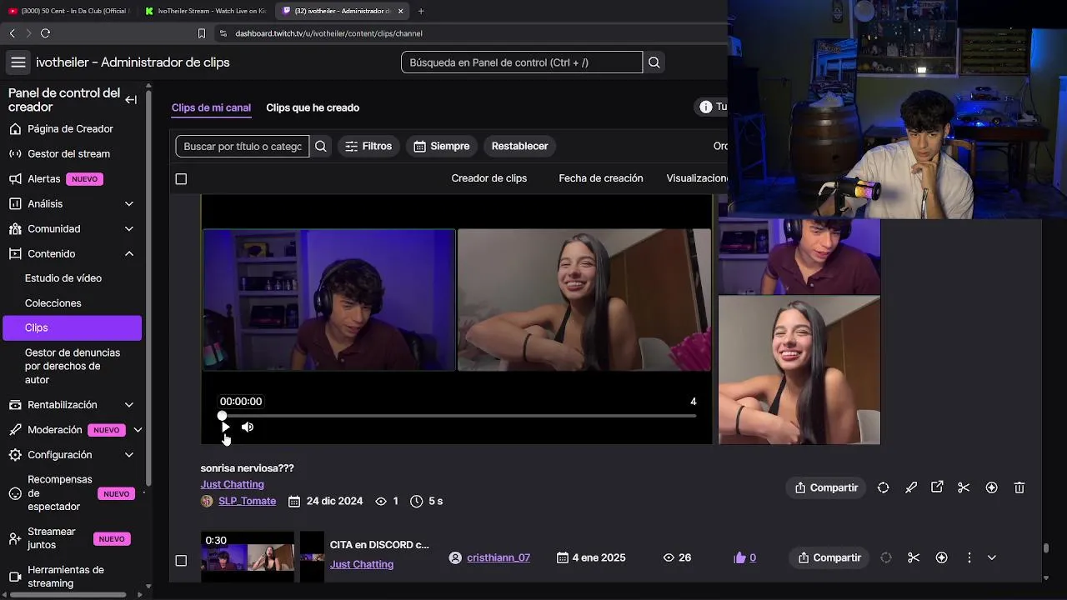Select Clips in the Contenido menu
1067x600 pixels.
pos(73,327)
